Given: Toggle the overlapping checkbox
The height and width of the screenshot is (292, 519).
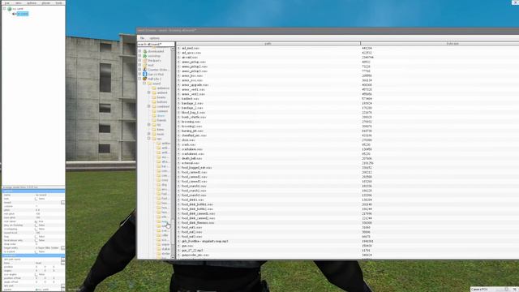Looking at the screenshot, I should click(x=36, y=229).
